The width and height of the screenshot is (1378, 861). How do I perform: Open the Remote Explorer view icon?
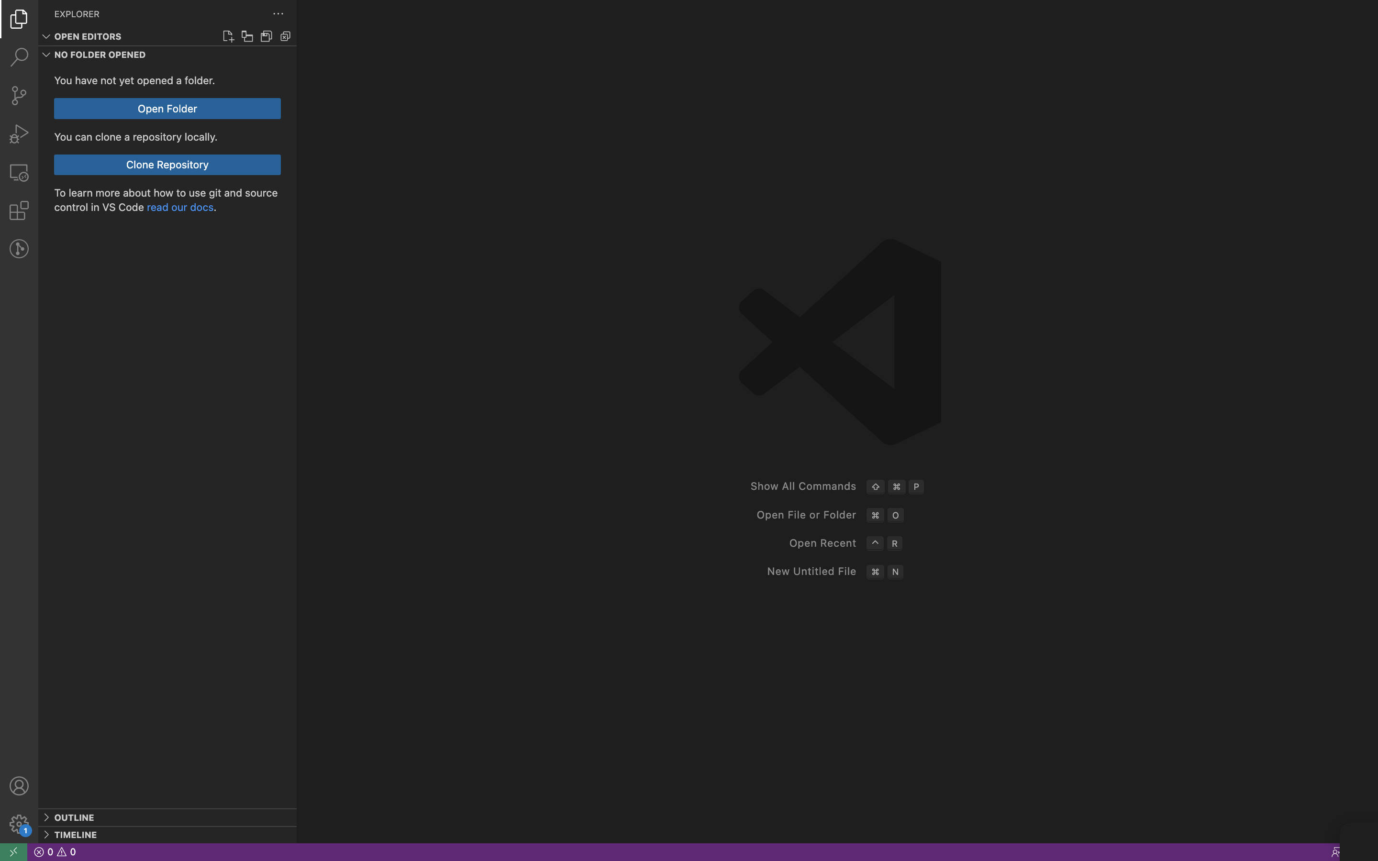19,173
